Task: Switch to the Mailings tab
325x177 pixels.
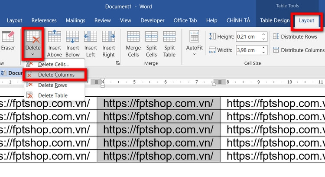Action: 75,20
